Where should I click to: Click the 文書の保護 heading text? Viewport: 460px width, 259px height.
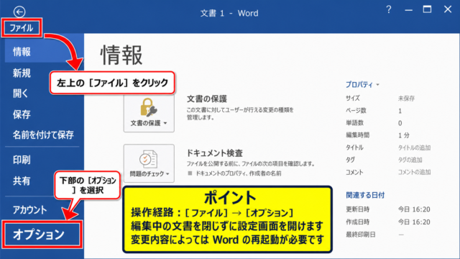point(207,99)
